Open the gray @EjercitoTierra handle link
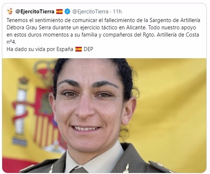This screenshot has width=210, height=174. click(90, 12)
